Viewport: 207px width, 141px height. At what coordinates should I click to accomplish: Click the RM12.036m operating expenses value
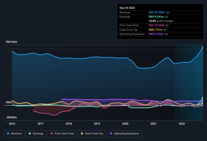click(156, 34)
